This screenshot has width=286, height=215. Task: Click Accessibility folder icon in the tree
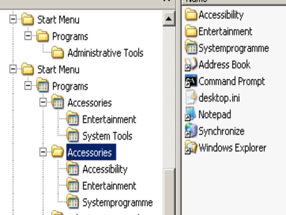coord(73,168)
